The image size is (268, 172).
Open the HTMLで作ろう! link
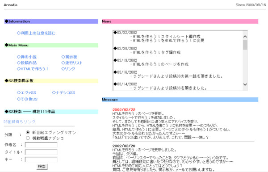[33, 69]
